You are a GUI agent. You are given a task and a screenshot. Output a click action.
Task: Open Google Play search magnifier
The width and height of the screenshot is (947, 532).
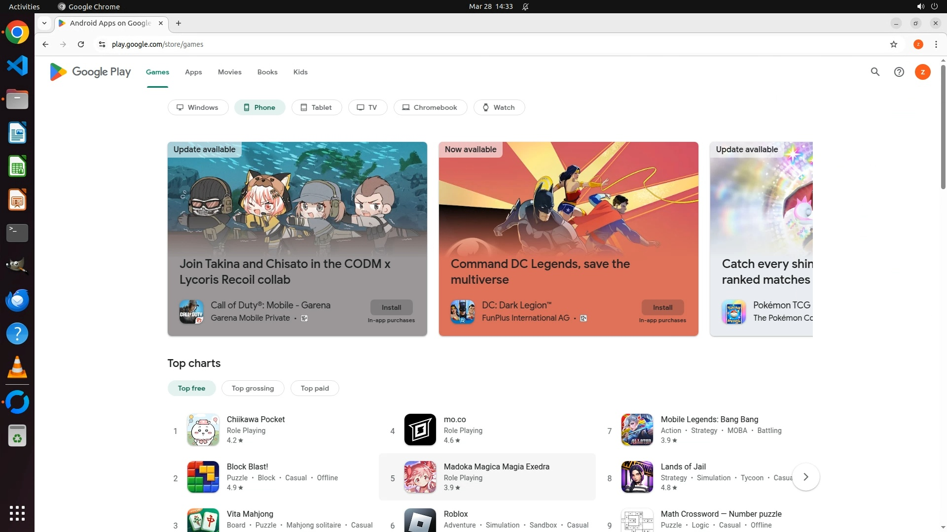(875, 72)
